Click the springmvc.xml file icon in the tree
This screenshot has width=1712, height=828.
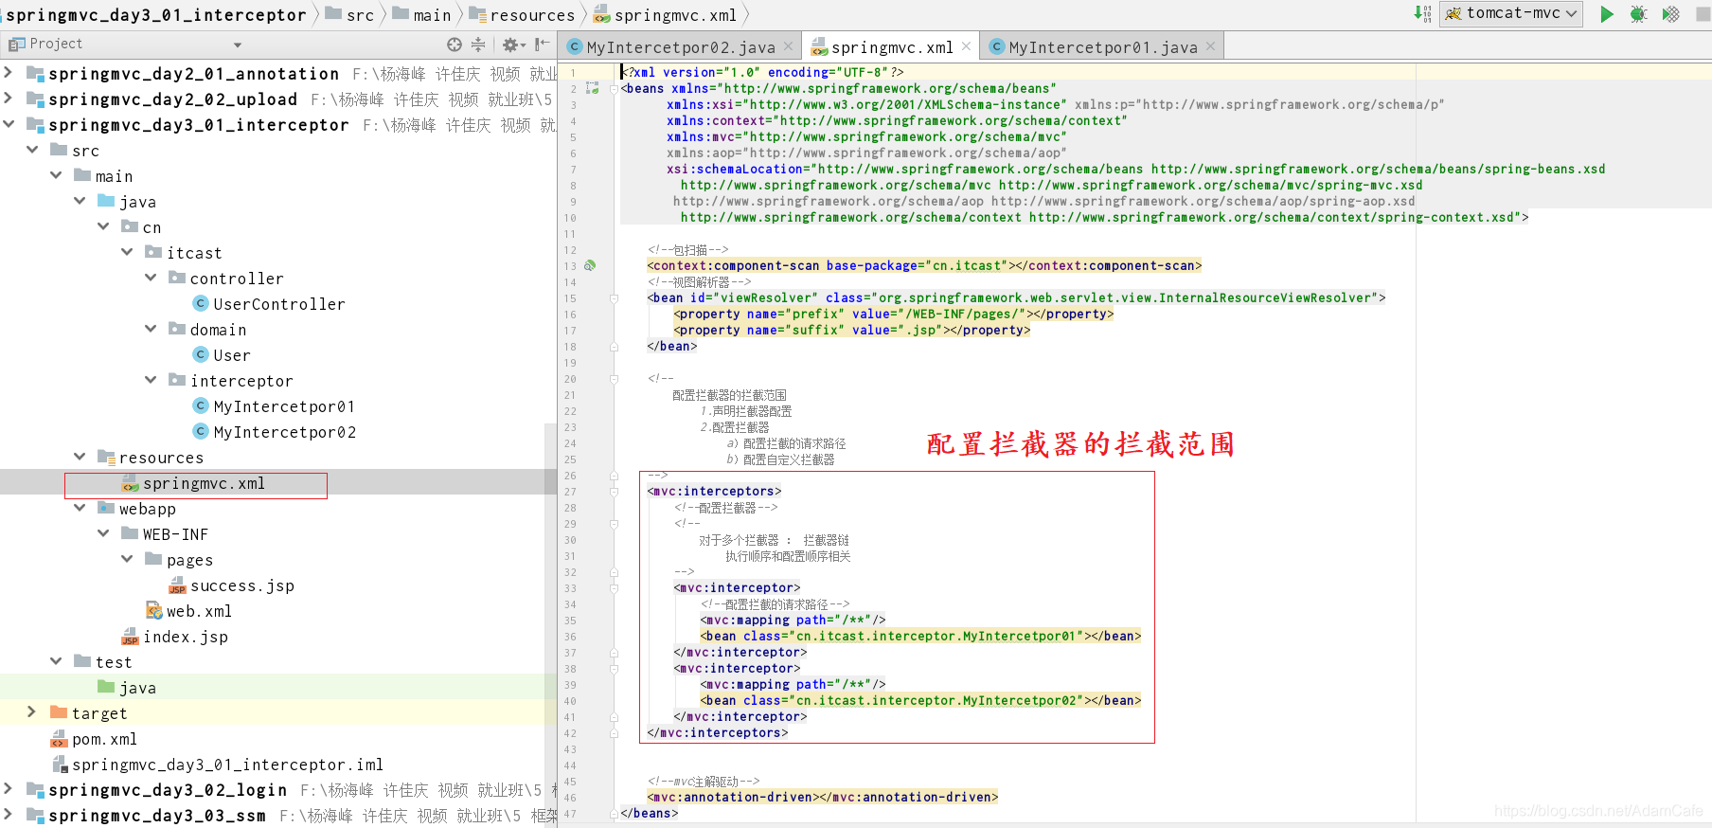pyautogui.click(x=130, y=484)
